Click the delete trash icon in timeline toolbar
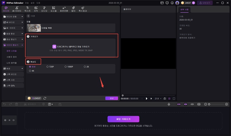This screenshot has width=231, height=136. [x=16, y=104]
